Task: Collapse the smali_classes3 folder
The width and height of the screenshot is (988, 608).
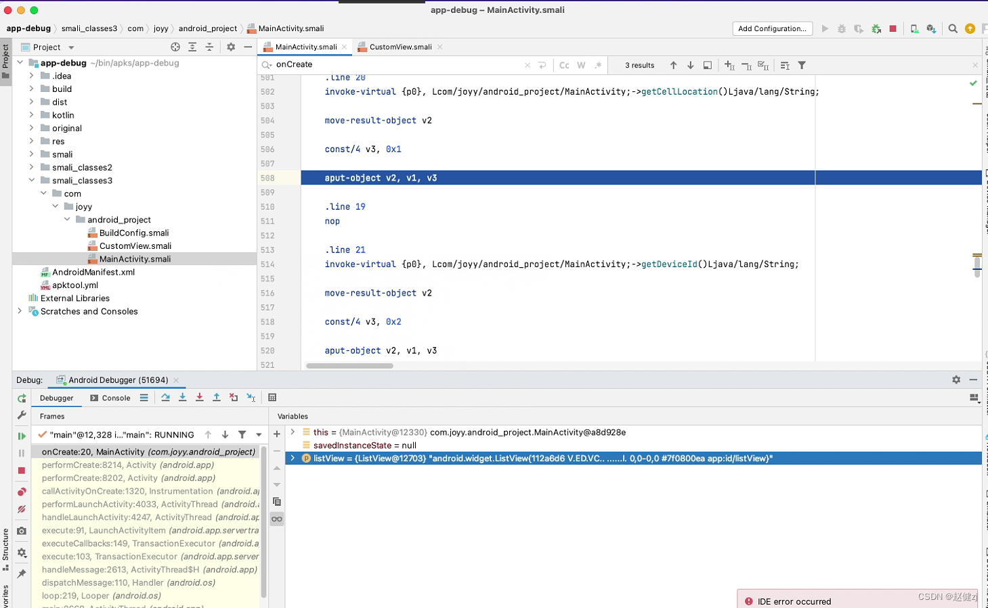Action: coord(31,181)
